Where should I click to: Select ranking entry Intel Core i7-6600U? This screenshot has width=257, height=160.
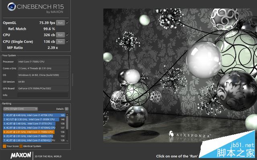click(x=34, y=136)
